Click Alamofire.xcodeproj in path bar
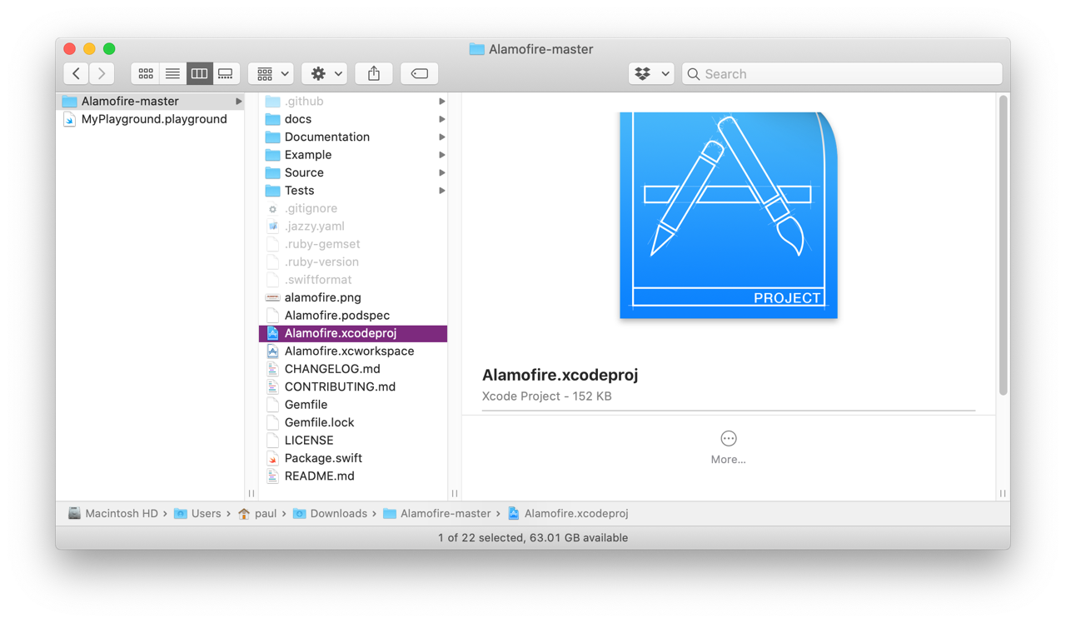The width and height of the screenshot is (1066, 623). (x=567, y=514)
